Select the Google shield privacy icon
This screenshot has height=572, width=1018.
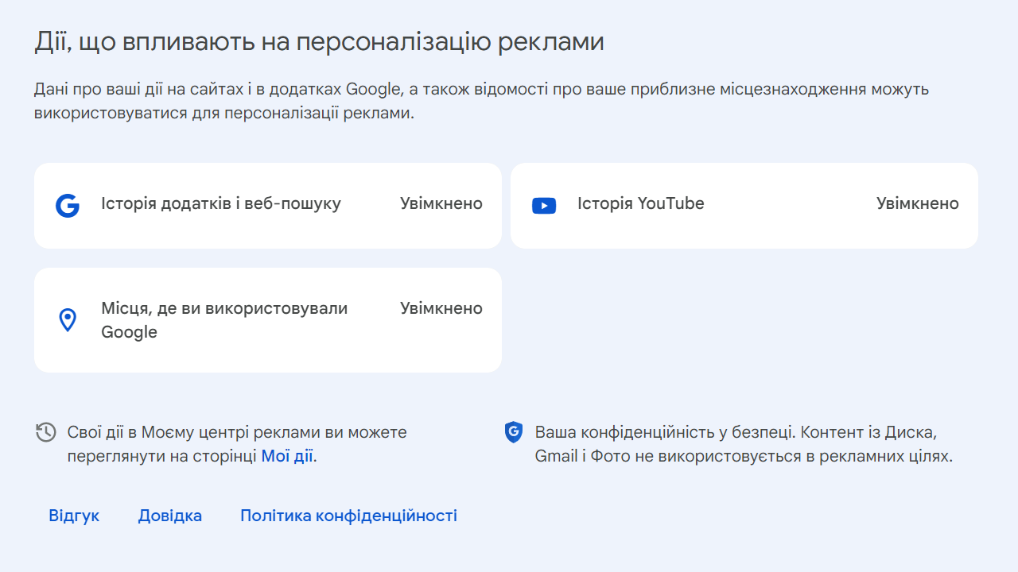click(514, 432)
